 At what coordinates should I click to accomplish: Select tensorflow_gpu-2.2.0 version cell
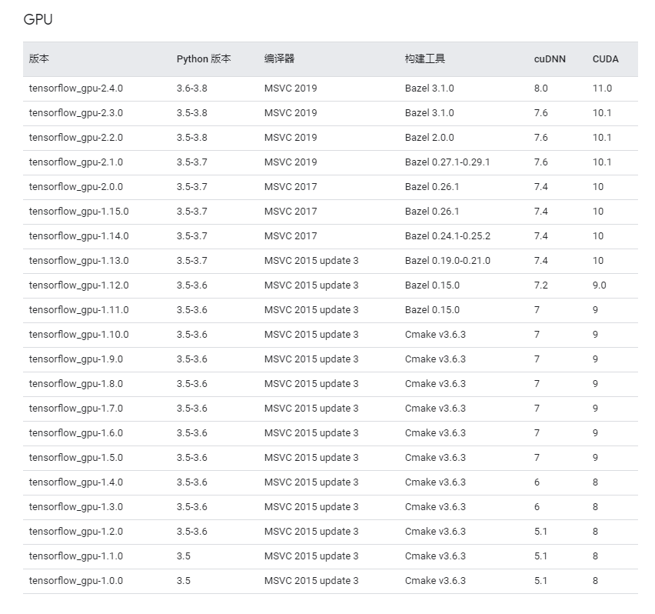[x=75, y=138]
